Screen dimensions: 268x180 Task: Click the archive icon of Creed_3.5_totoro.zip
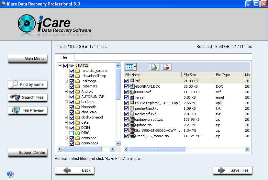132,136
